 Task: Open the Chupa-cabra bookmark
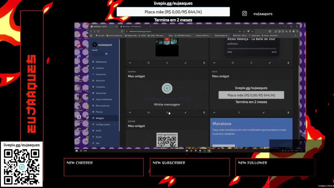(x=255, y=36)
